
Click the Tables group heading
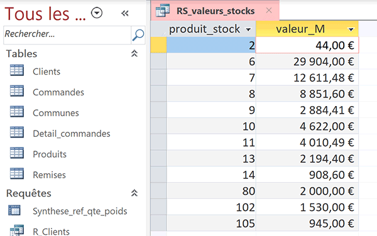click(21, 53)
